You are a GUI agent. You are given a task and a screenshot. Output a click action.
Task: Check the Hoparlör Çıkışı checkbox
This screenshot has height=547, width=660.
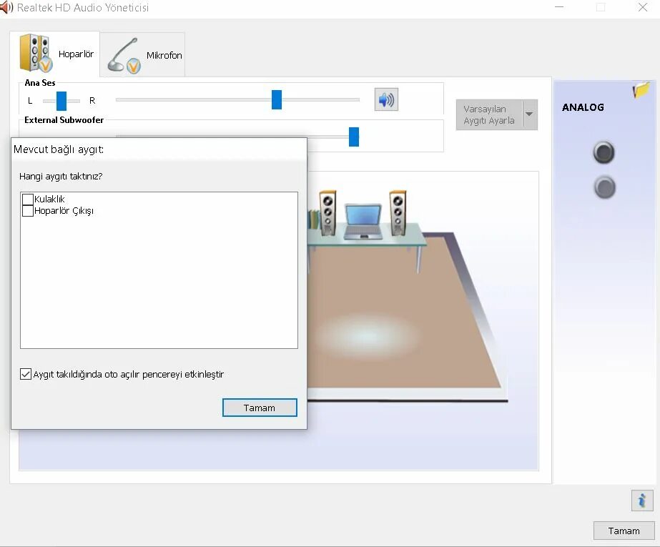point(28,210)
